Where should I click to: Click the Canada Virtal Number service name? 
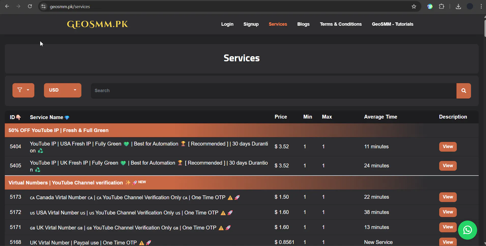135,197
